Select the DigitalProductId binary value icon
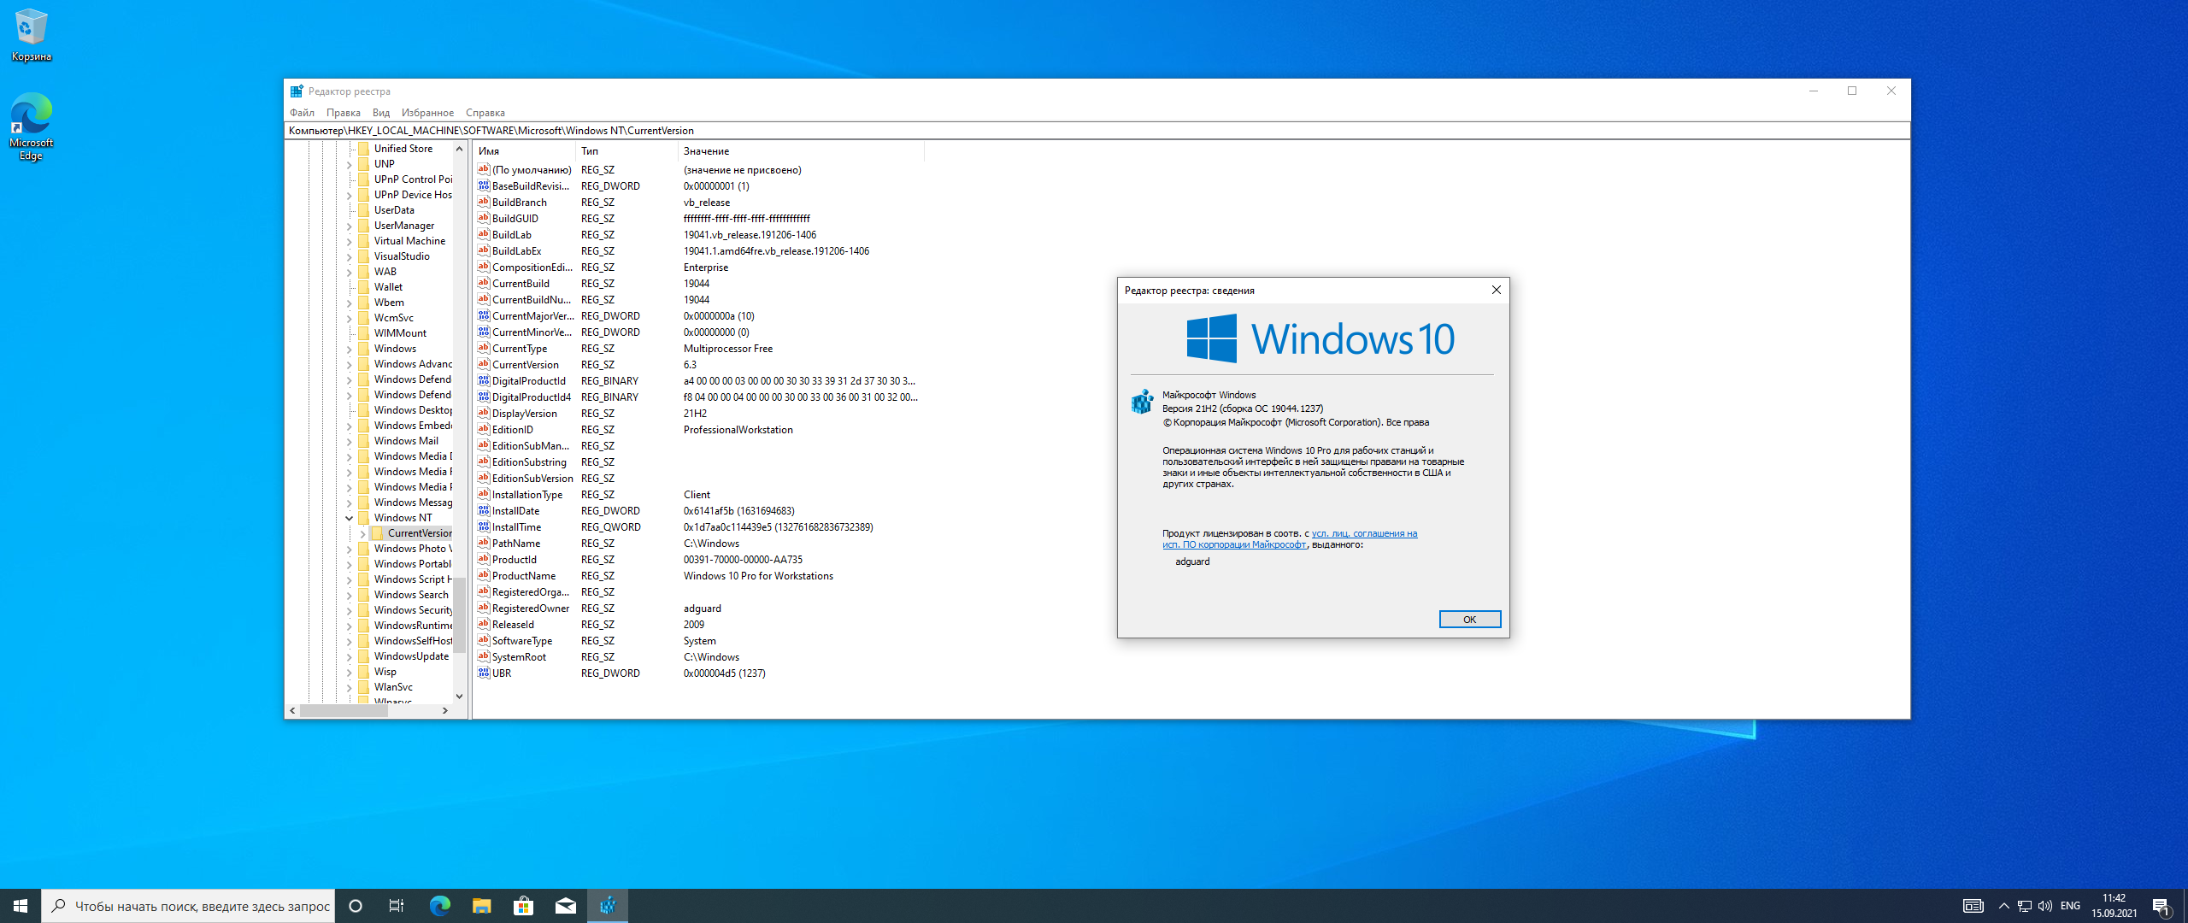This screenshot has width=2188, height=923. pos(484,380)
